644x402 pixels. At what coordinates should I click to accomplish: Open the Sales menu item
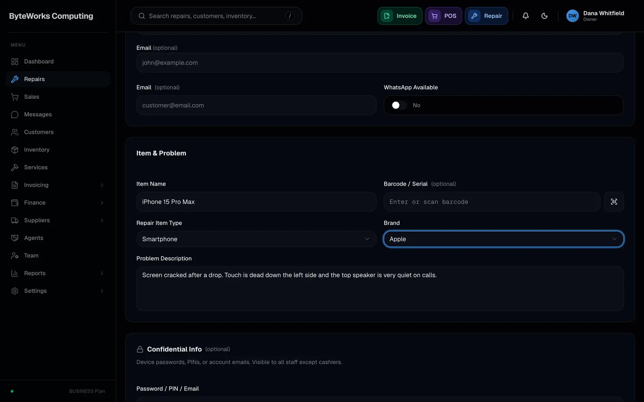click(x=58, y=97)
